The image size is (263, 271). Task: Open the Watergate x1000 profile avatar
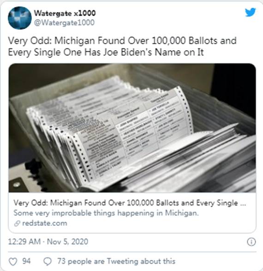click(x=20, y=18)
